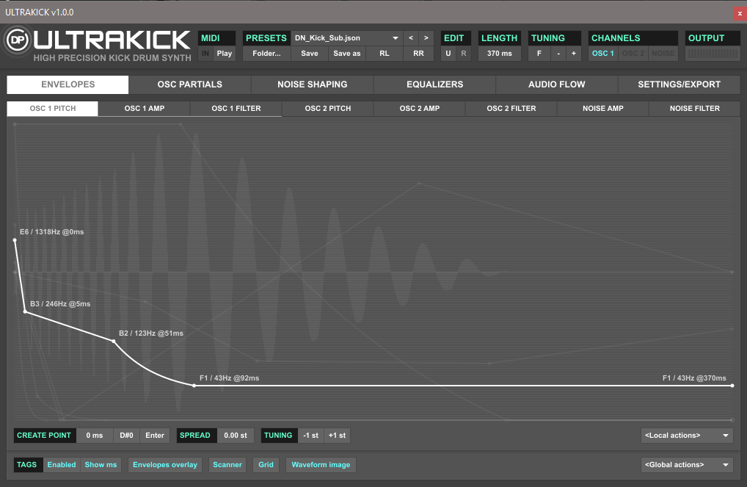
Task: Click the Save as button
Action: point(347,54)
